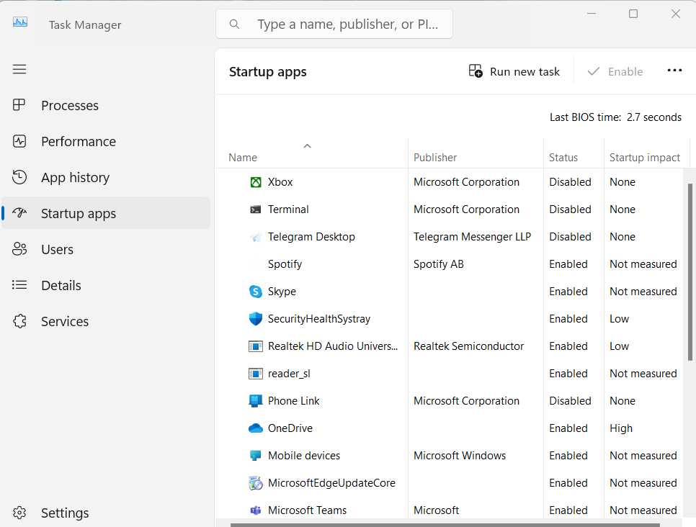Select the SecurityHealthSystray shield icon
The height and width of the screenshot is (527, 696).
tap(256, 319)
